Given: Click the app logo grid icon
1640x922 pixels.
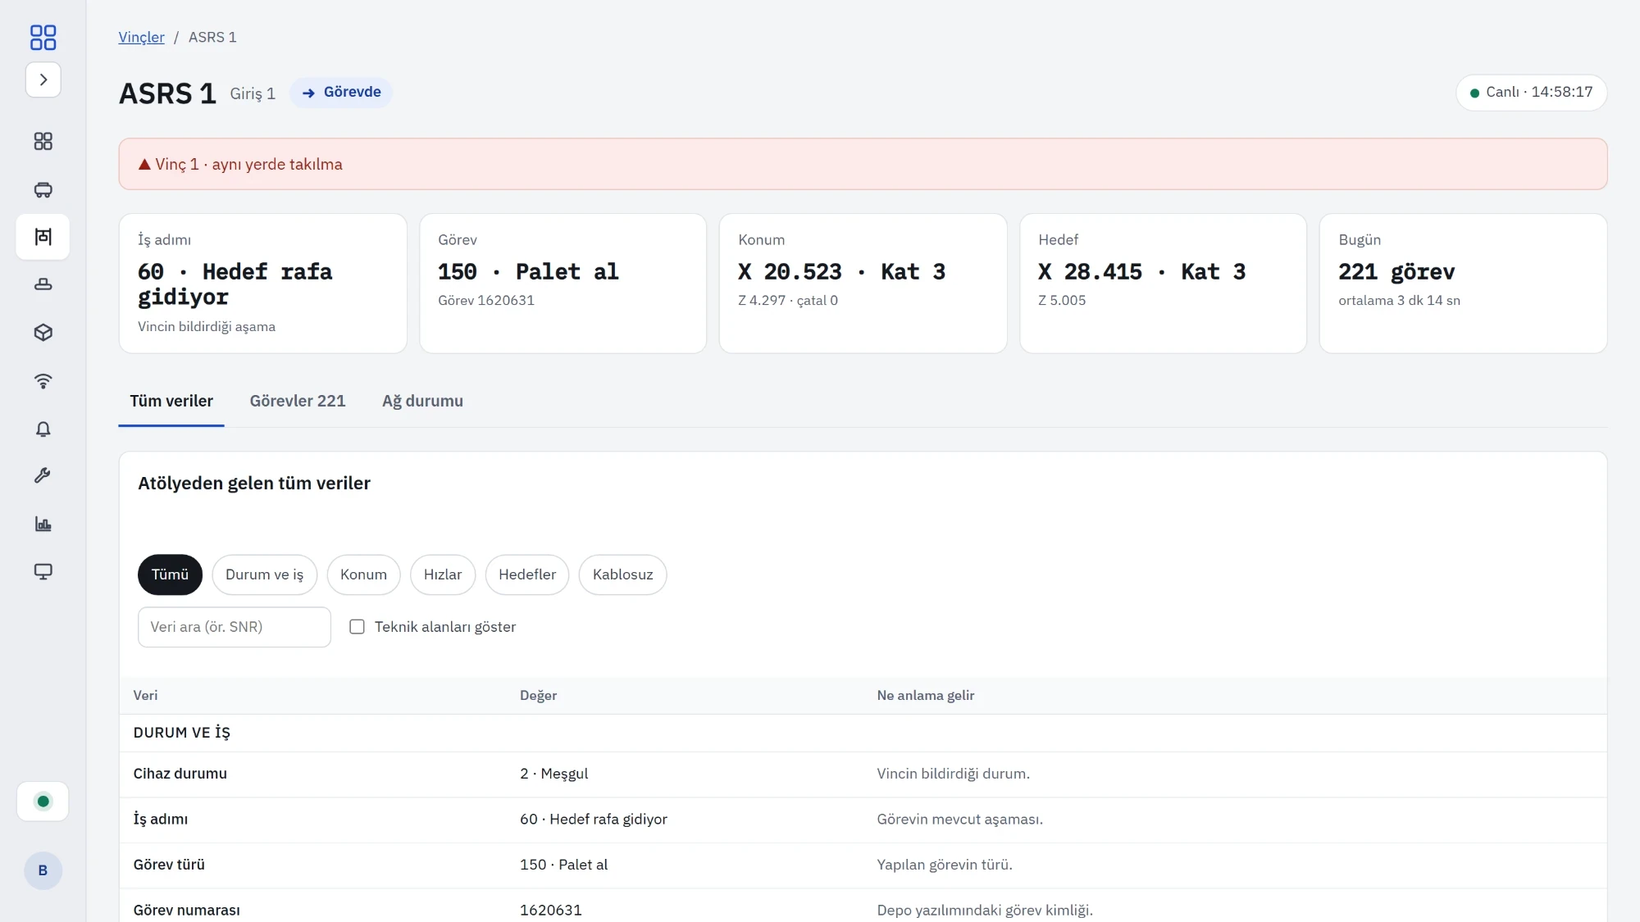Looking at the screenshot, I should click(x=43, y=37).
